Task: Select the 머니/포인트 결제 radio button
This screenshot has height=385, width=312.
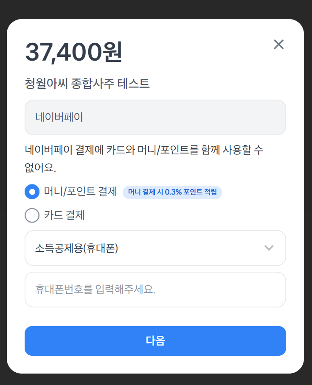Action: [x=32, y=192]
